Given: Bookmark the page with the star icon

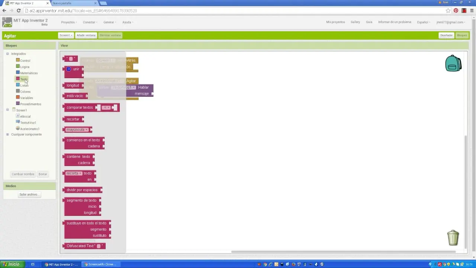Looking at the screenshot, I should (x=448, y=11).
